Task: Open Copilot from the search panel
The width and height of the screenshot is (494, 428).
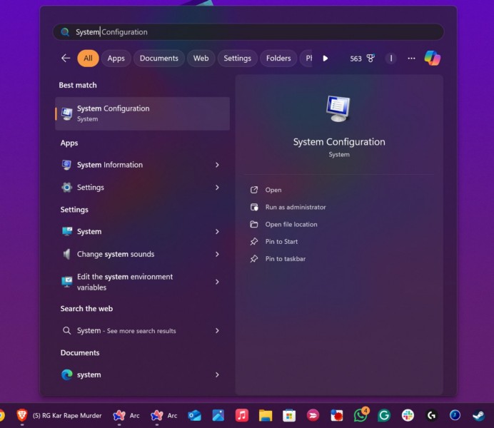Action: point(433,58)
